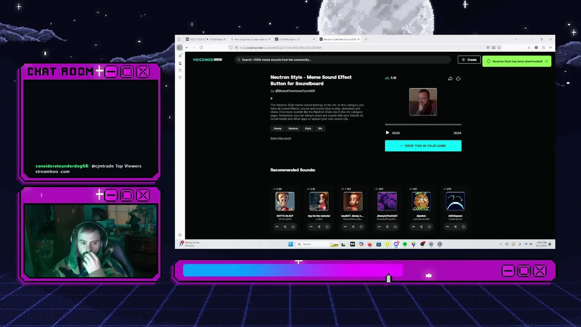Open ChatGPT from the taskbar
This screenshot has width=581, height=327.
440,244
